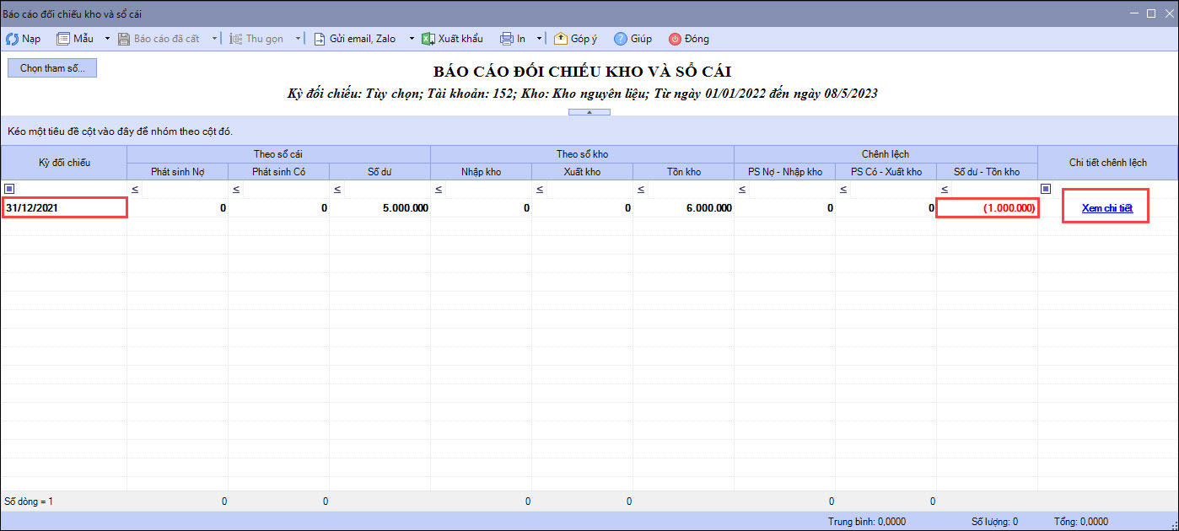Open help with Giúp icon
The height and width of the screenshot is (531, 1179).
click(x=621, y=39)
